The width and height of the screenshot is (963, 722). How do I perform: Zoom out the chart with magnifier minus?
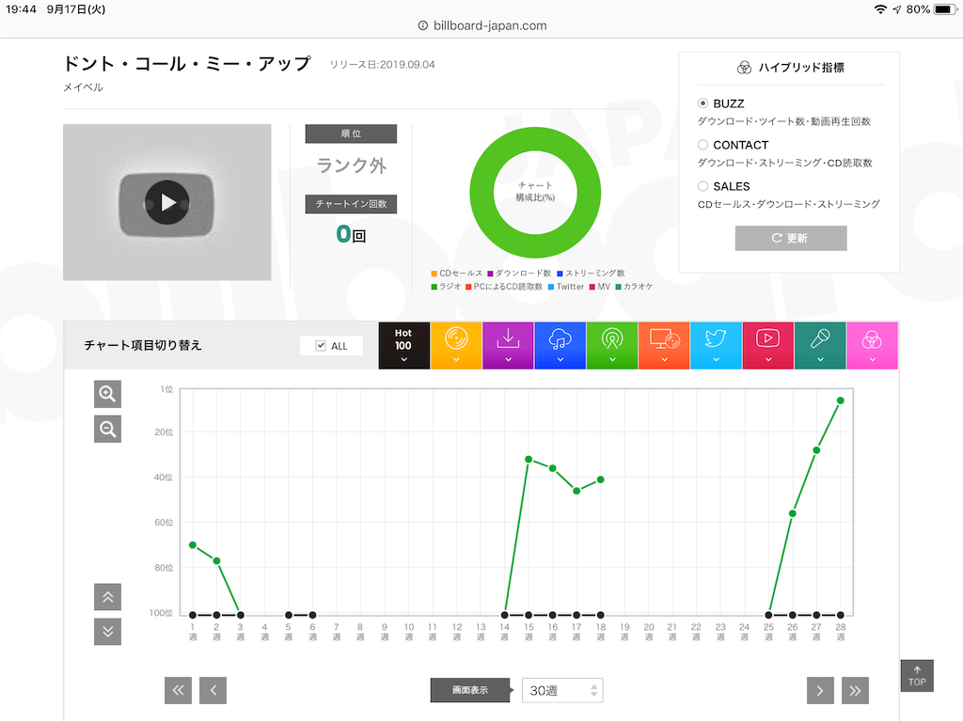107,429
